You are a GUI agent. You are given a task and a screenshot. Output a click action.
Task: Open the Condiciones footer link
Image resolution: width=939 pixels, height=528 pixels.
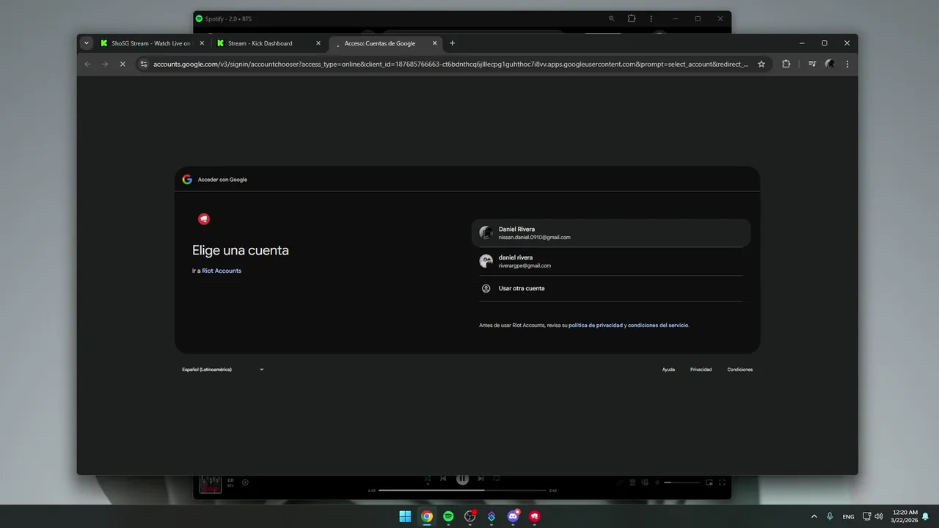tap(739, 370)
